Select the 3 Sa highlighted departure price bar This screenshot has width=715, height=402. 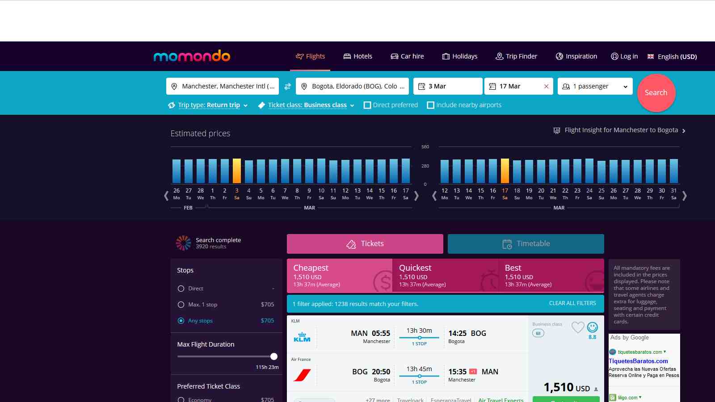click(x=237, y=171)
